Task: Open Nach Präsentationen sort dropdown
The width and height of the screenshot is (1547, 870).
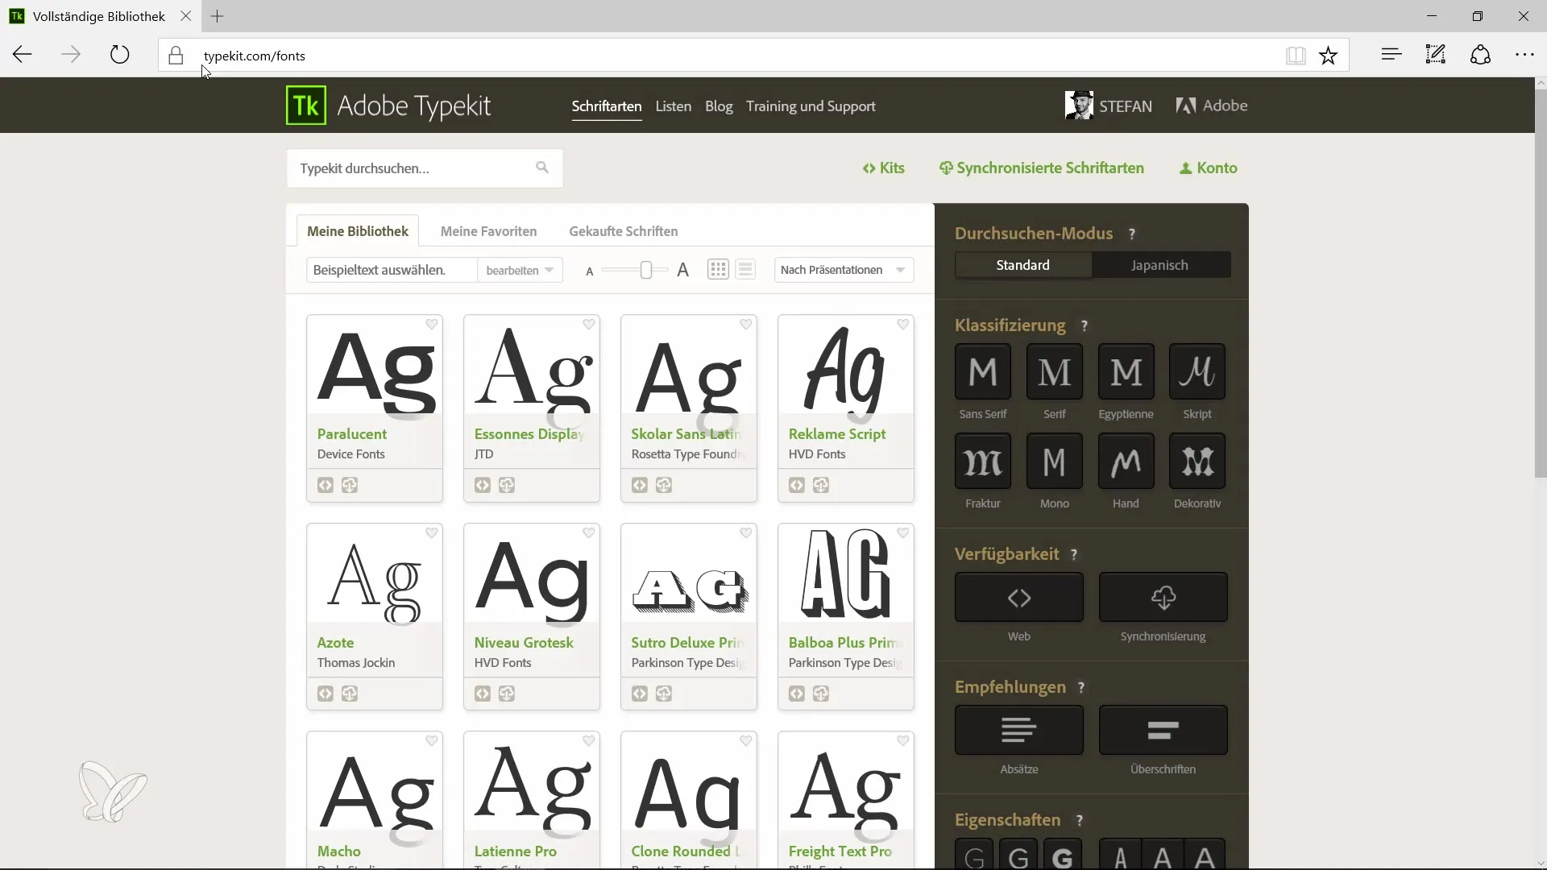Action: [844, 270]
